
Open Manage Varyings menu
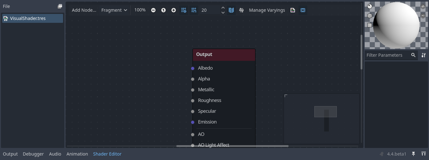pos(267,10)
